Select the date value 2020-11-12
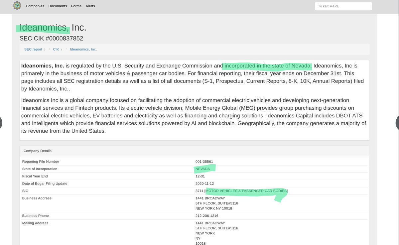399x245 pixels. click(205, 184)
